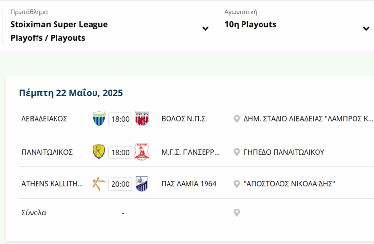The height and width of the screenshot is (244, 374).
Task: Open the ΠΑΝΑΙΤΩΛΙΚΟΣ team link
Action: click(x=47, y=152)
